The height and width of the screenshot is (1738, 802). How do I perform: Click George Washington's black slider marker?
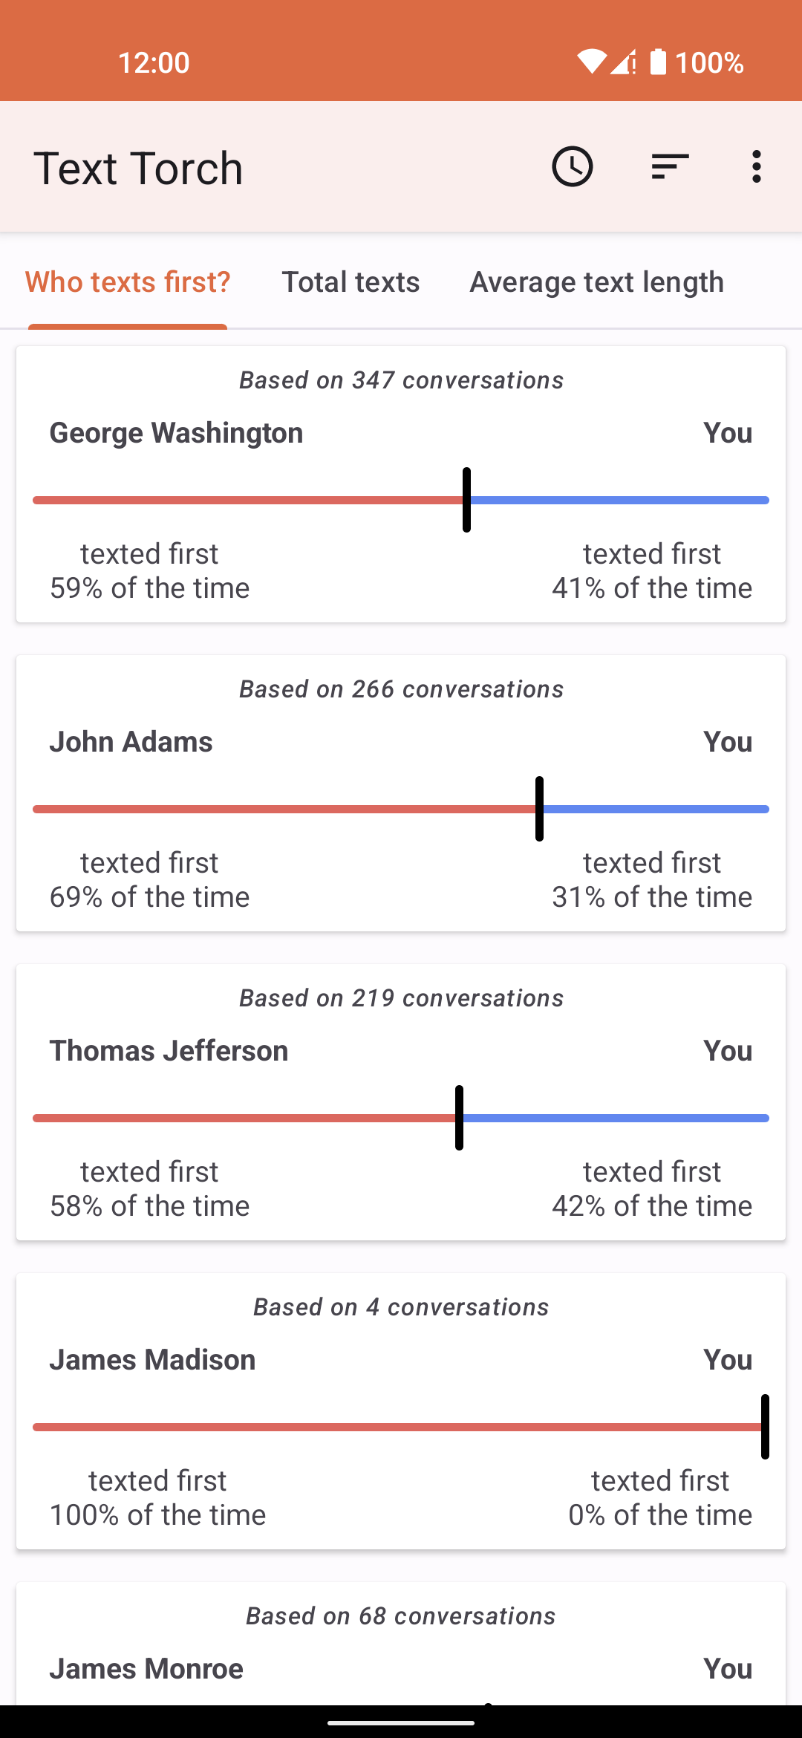(x=466, y=500)
